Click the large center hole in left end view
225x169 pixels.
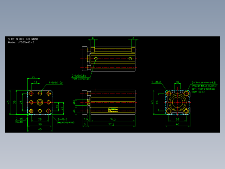pyautogui.click(x=40, y=102)
